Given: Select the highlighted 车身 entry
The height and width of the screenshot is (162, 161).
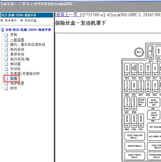Looking at the screenshot, I should tap(14, 79).
